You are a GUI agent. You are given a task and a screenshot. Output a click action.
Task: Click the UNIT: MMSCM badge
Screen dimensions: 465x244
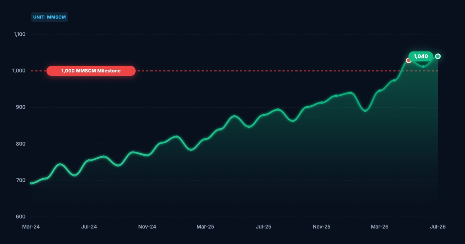click(x=50, y=17)
